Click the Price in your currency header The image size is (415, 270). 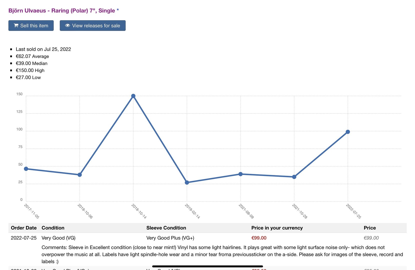click(277, 228)
